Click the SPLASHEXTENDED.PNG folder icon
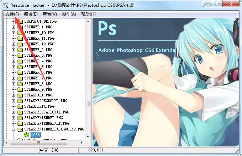Screen dimensions: 242x156 (20, 118)
